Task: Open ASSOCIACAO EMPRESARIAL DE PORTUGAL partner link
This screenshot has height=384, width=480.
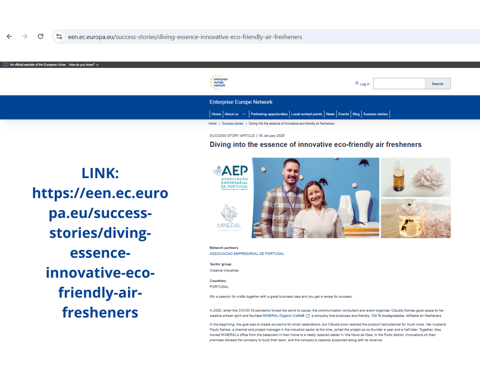Action: [247, 254]
